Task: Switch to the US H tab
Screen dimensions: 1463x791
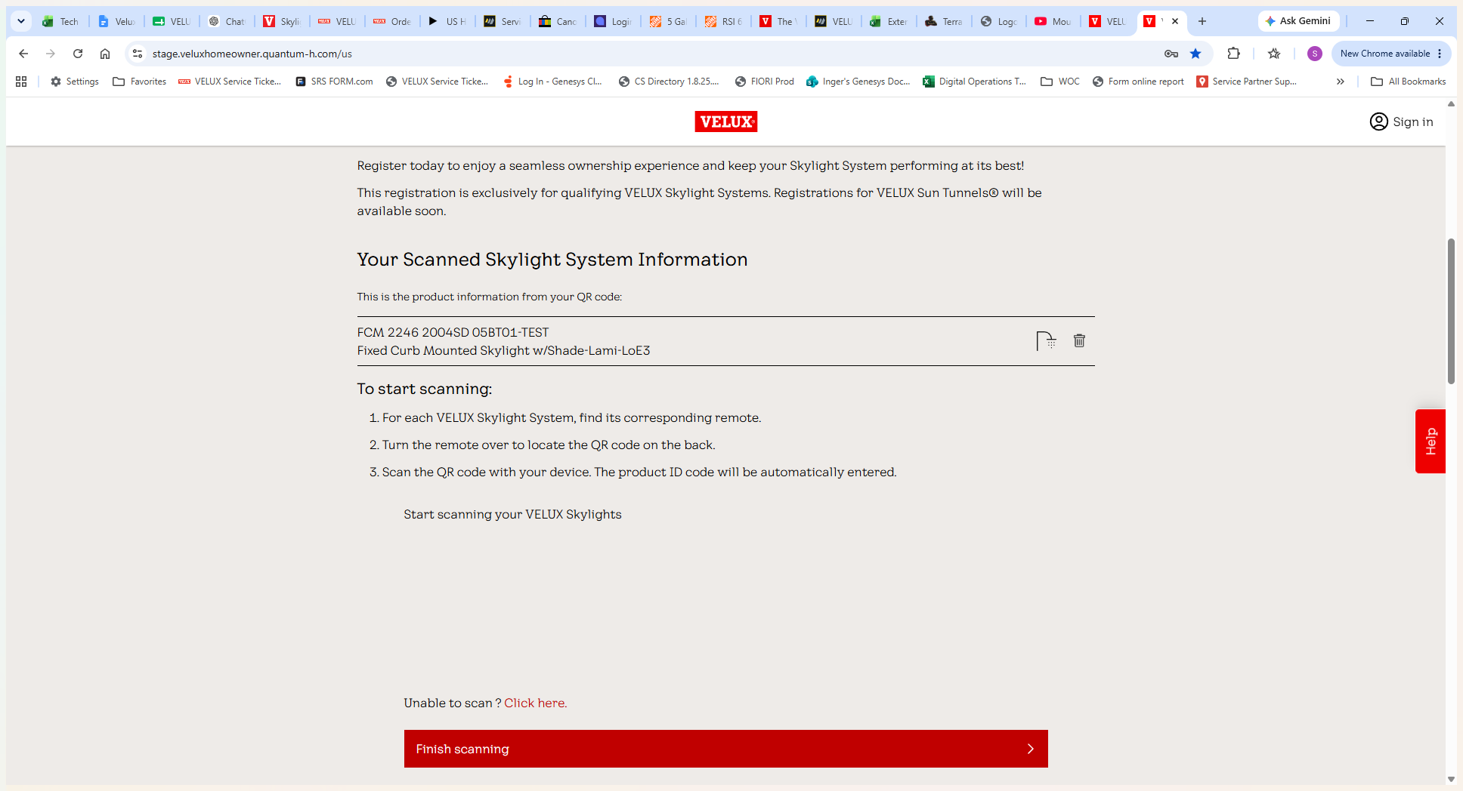Action: pos(448,21)
